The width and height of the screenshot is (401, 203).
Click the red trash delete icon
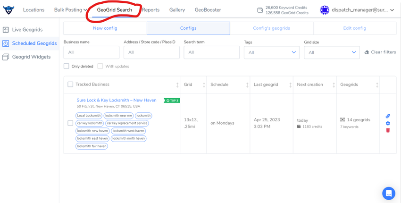pyautogui.click(x=388, y=130)
